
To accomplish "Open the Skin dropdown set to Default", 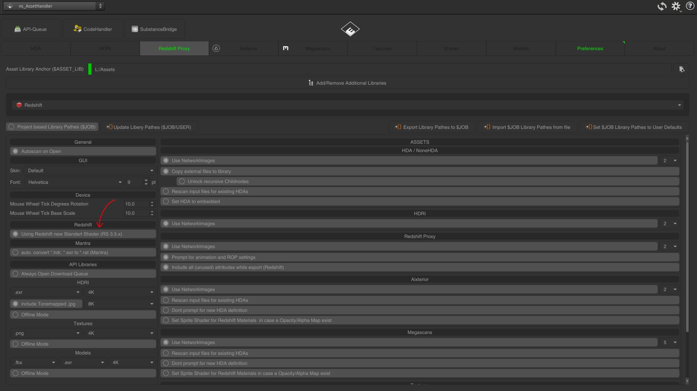I will click(90, 171).
